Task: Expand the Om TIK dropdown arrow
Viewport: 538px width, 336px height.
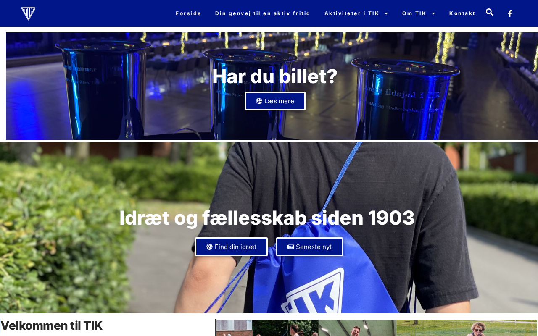Action: point(433,13)
